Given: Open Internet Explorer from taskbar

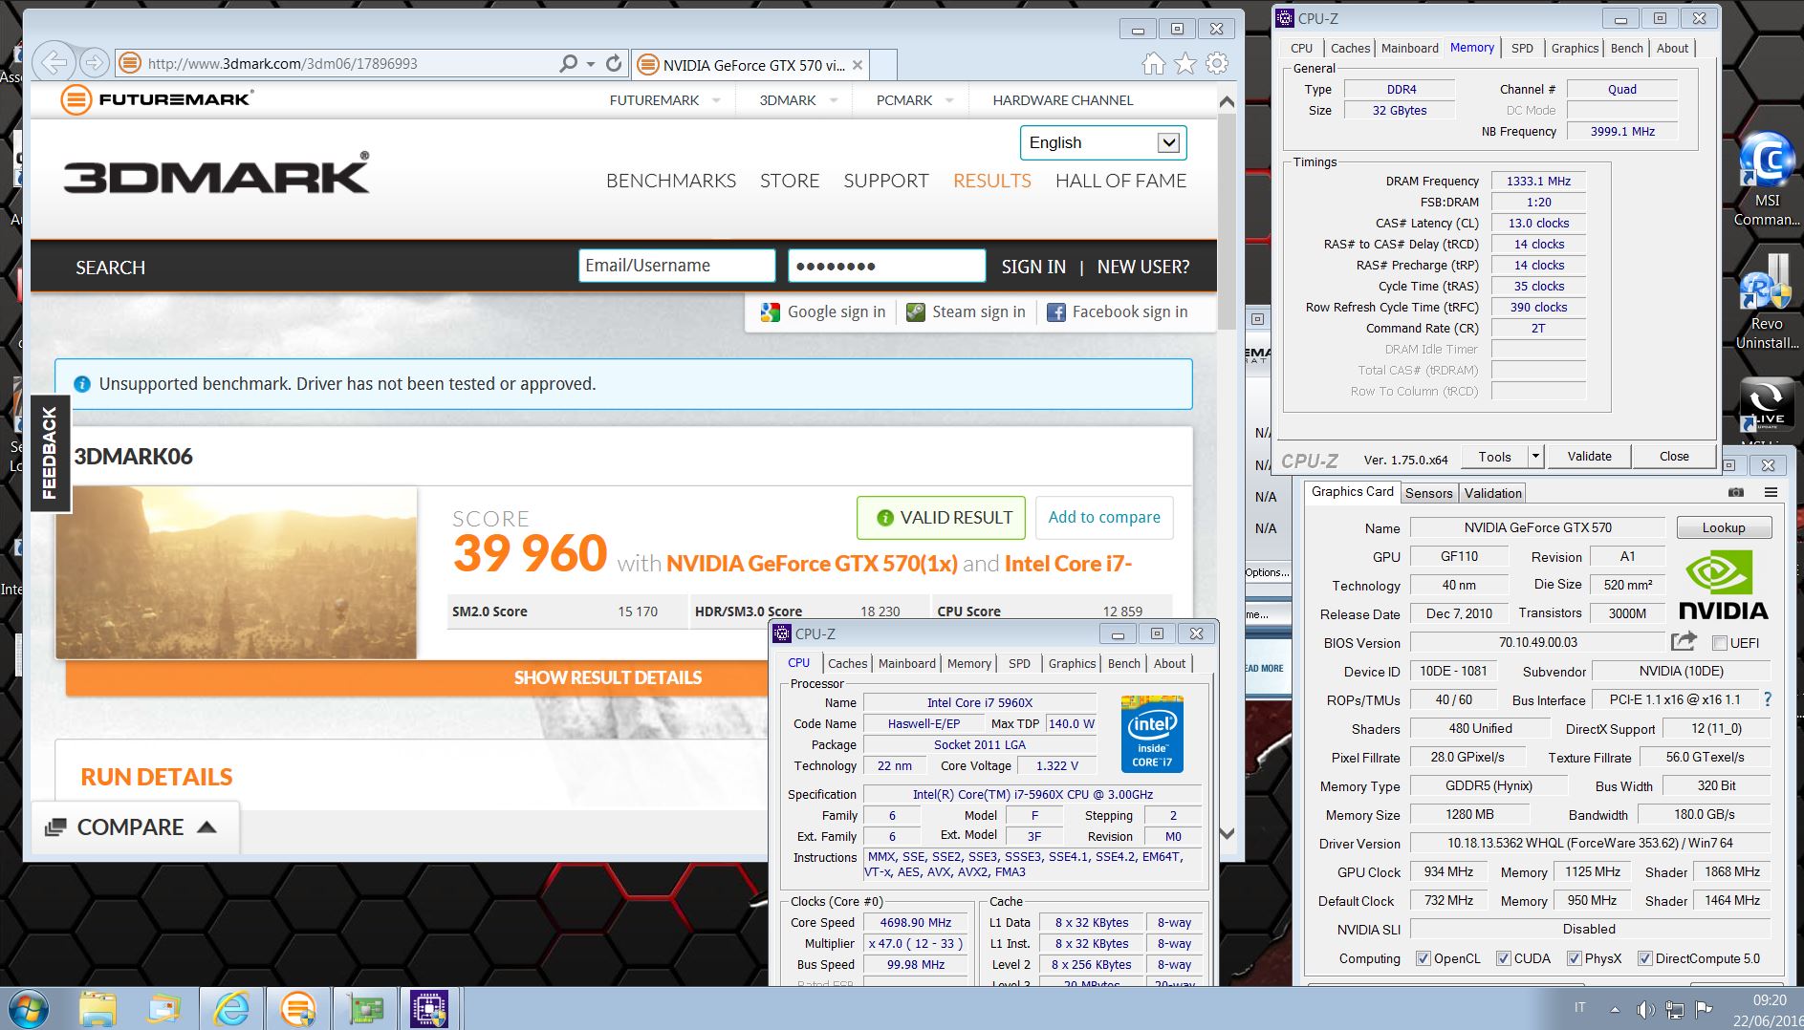Looking at the screenshot, I should (x=231, y=1008).
